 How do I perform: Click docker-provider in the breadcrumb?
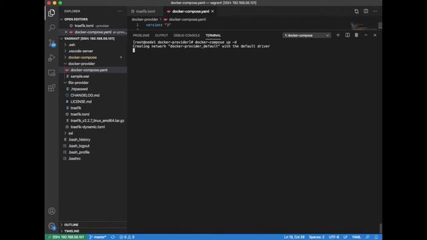tap(145, 19)
